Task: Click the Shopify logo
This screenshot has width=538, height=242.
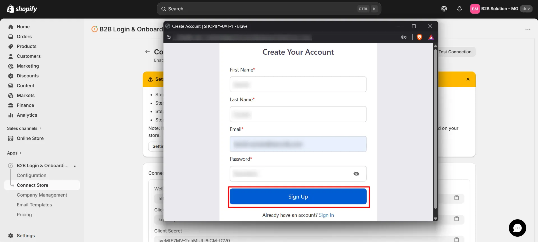Action: coord(22,9)
